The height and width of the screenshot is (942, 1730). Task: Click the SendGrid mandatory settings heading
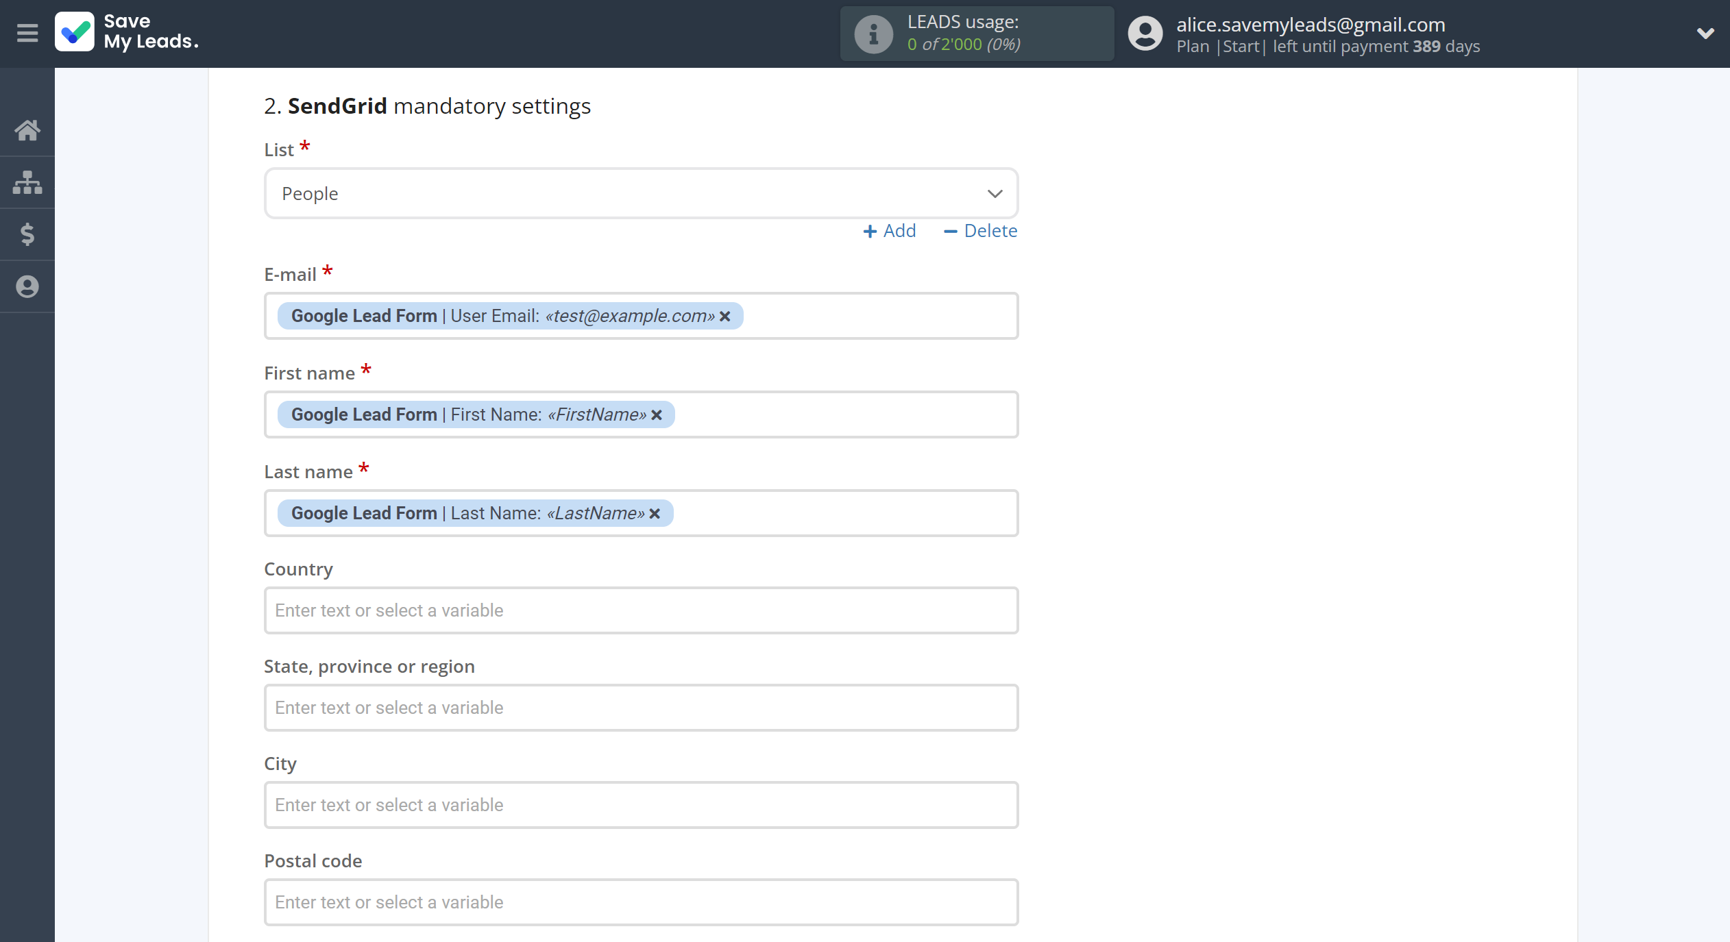427,106
